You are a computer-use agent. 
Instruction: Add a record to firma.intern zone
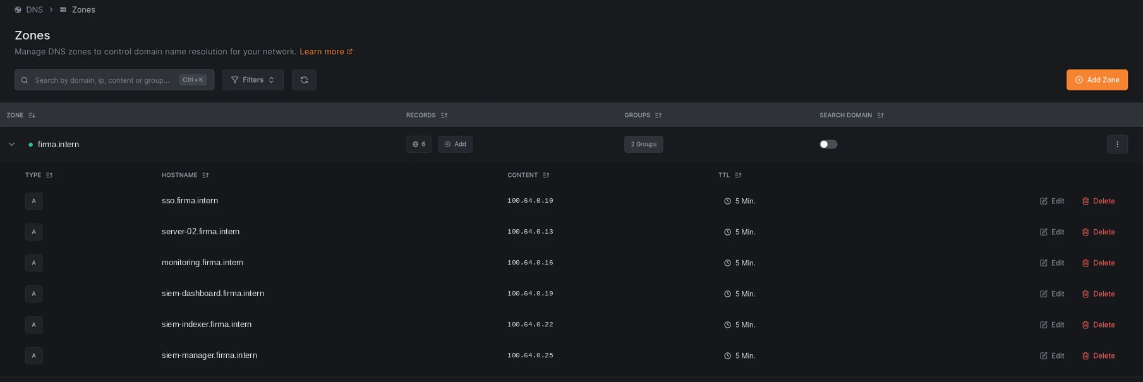[455, 144]
